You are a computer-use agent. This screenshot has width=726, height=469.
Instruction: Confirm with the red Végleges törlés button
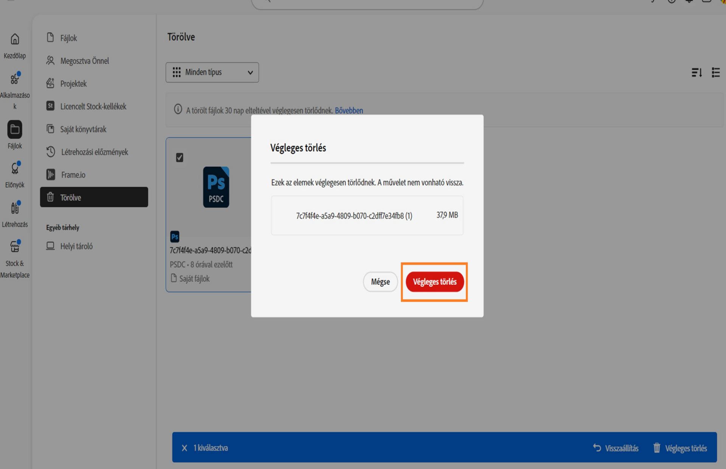[x=434, y=282]
